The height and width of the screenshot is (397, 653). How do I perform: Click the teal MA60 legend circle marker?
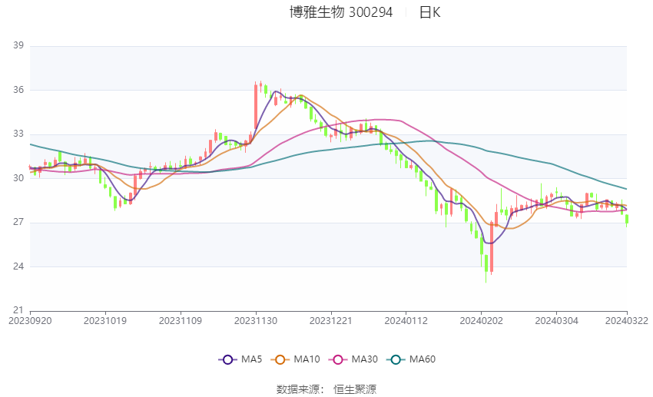[396, 359]
